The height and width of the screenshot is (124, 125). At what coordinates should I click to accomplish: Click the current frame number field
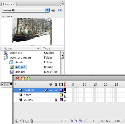click(93, 121)
